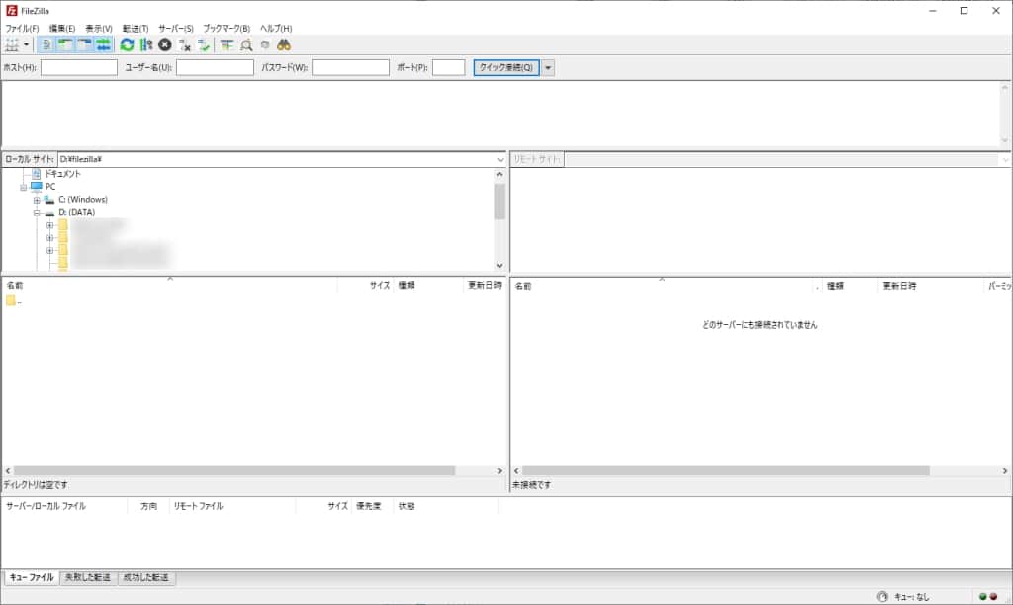Collapse the D: (DATA) drive node
Viewport: 1013px width, 605px height.
pyautogui.click(x=37, y=213)
